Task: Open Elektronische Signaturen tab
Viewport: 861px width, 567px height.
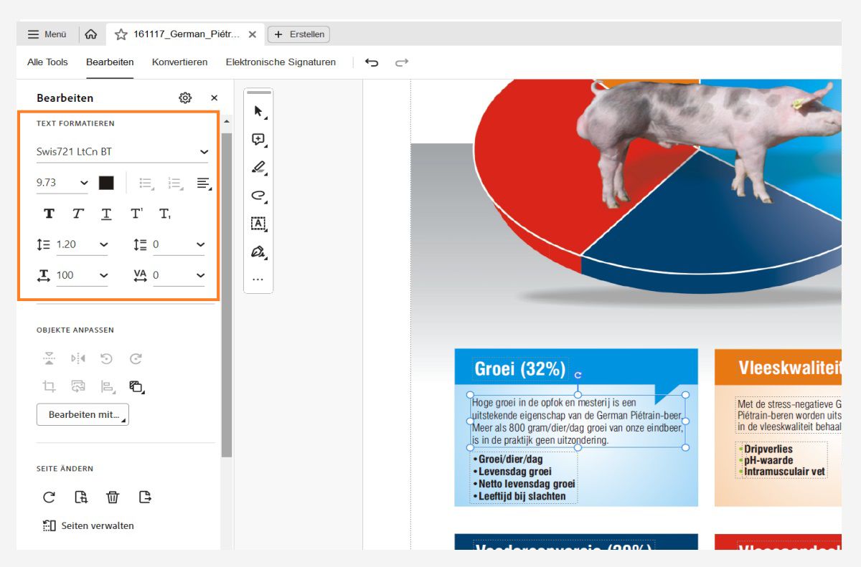Action: coord(281,62)
